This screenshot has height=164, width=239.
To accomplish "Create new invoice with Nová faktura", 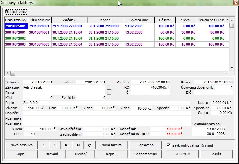I will pos(112,145).
